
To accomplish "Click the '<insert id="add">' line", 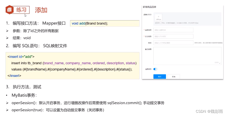I will [21, 57].
